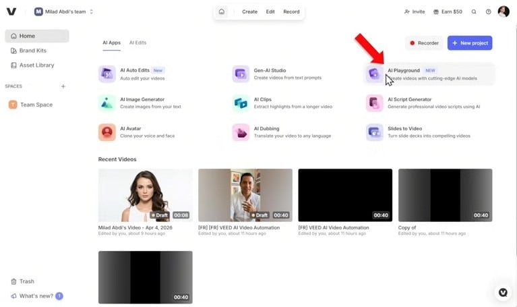Open the Record menu
517x307 pixels.
291,11
